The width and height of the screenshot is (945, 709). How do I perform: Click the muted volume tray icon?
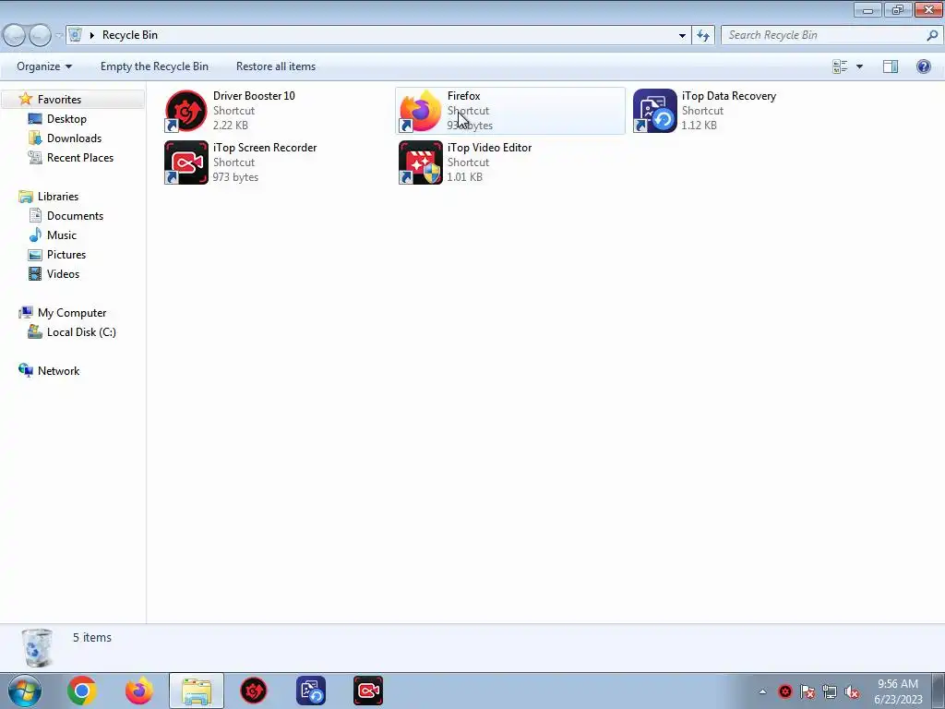pyautogui.click(x=852, y=692)
